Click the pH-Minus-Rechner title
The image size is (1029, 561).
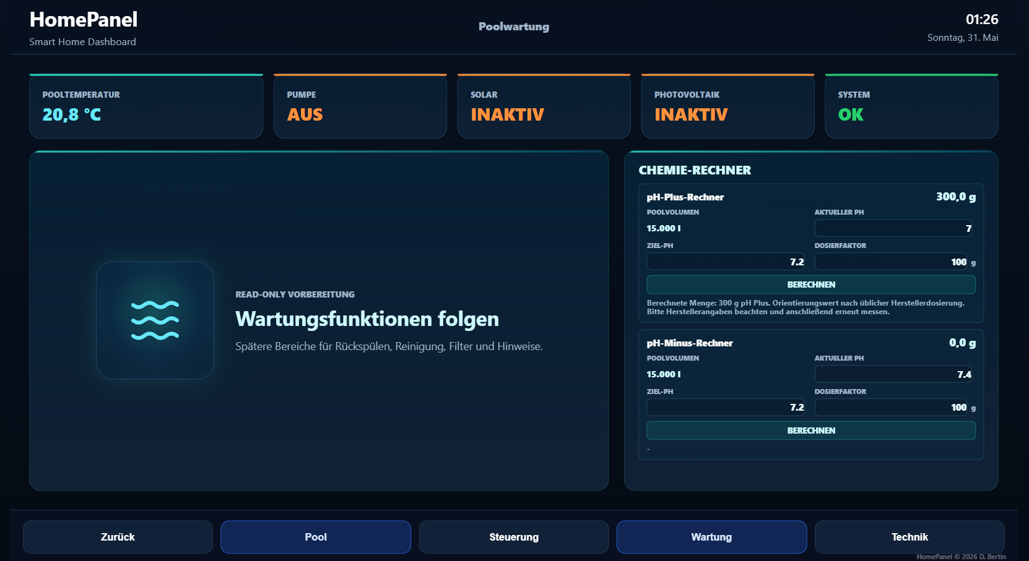click(x=690, y=343)
